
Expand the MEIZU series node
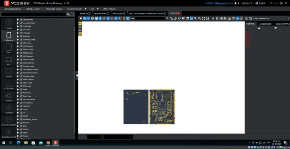click(18, 53)
